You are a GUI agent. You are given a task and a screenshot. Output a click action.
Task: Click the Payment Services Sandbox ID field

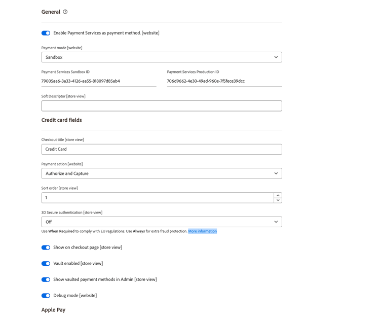pyautogui.click(x=99, y=81)
